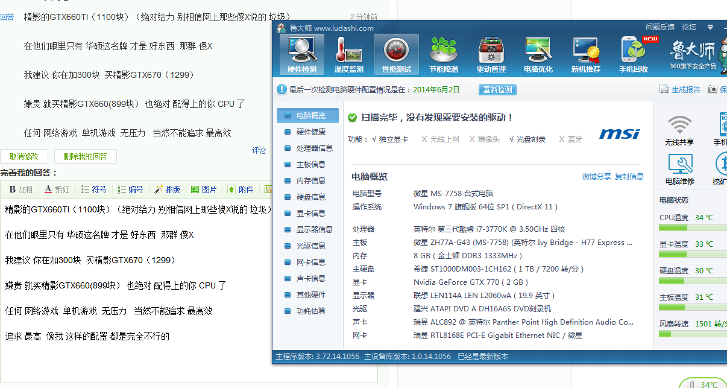The height and width of the screenshot is (388, 727).
Task: Click the 回答 link at browser top-left
Action: (7, 17)
